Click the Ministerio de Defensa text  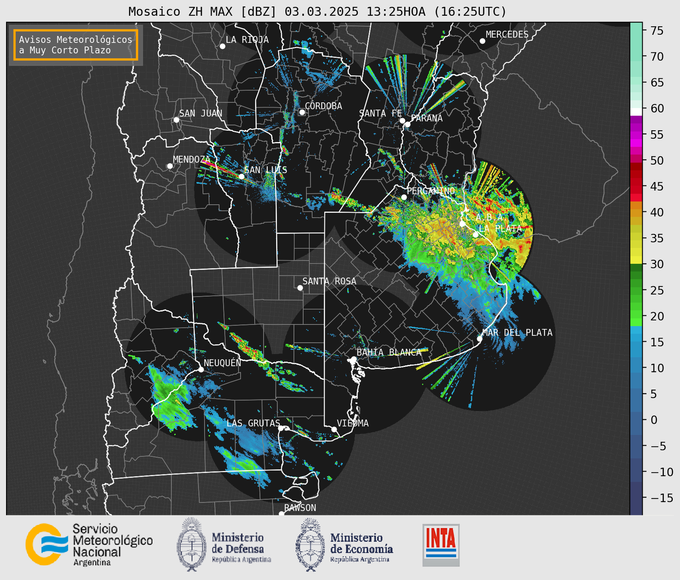tap(241, 548)
